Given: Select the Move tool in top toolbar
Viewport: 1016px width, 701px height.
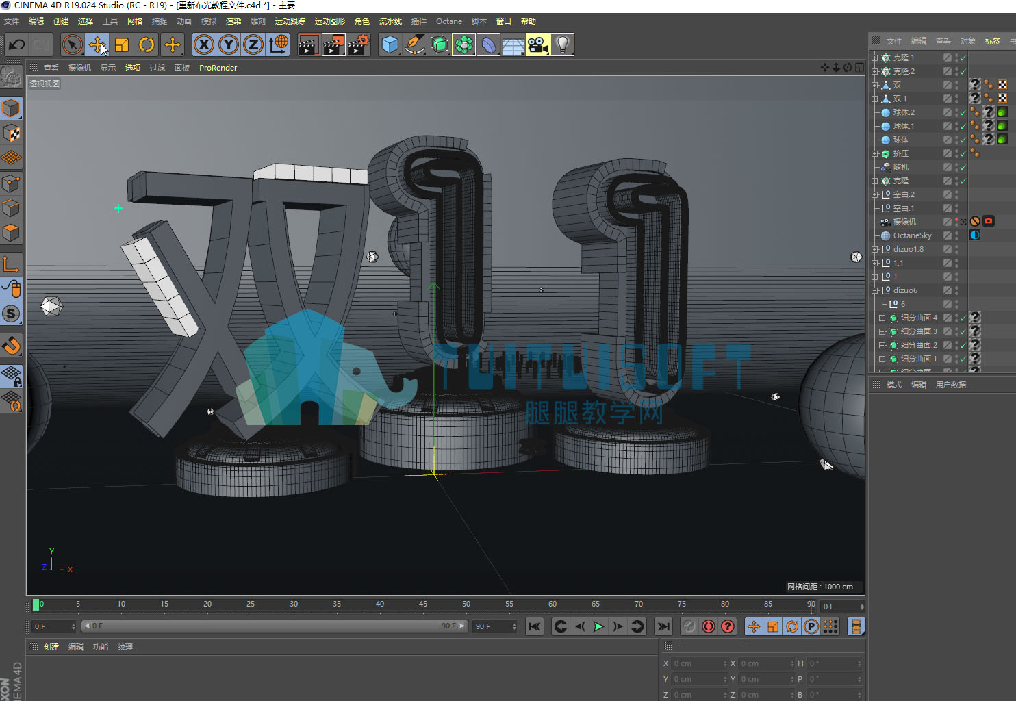Looking at the screenshot, I should 97,45.
